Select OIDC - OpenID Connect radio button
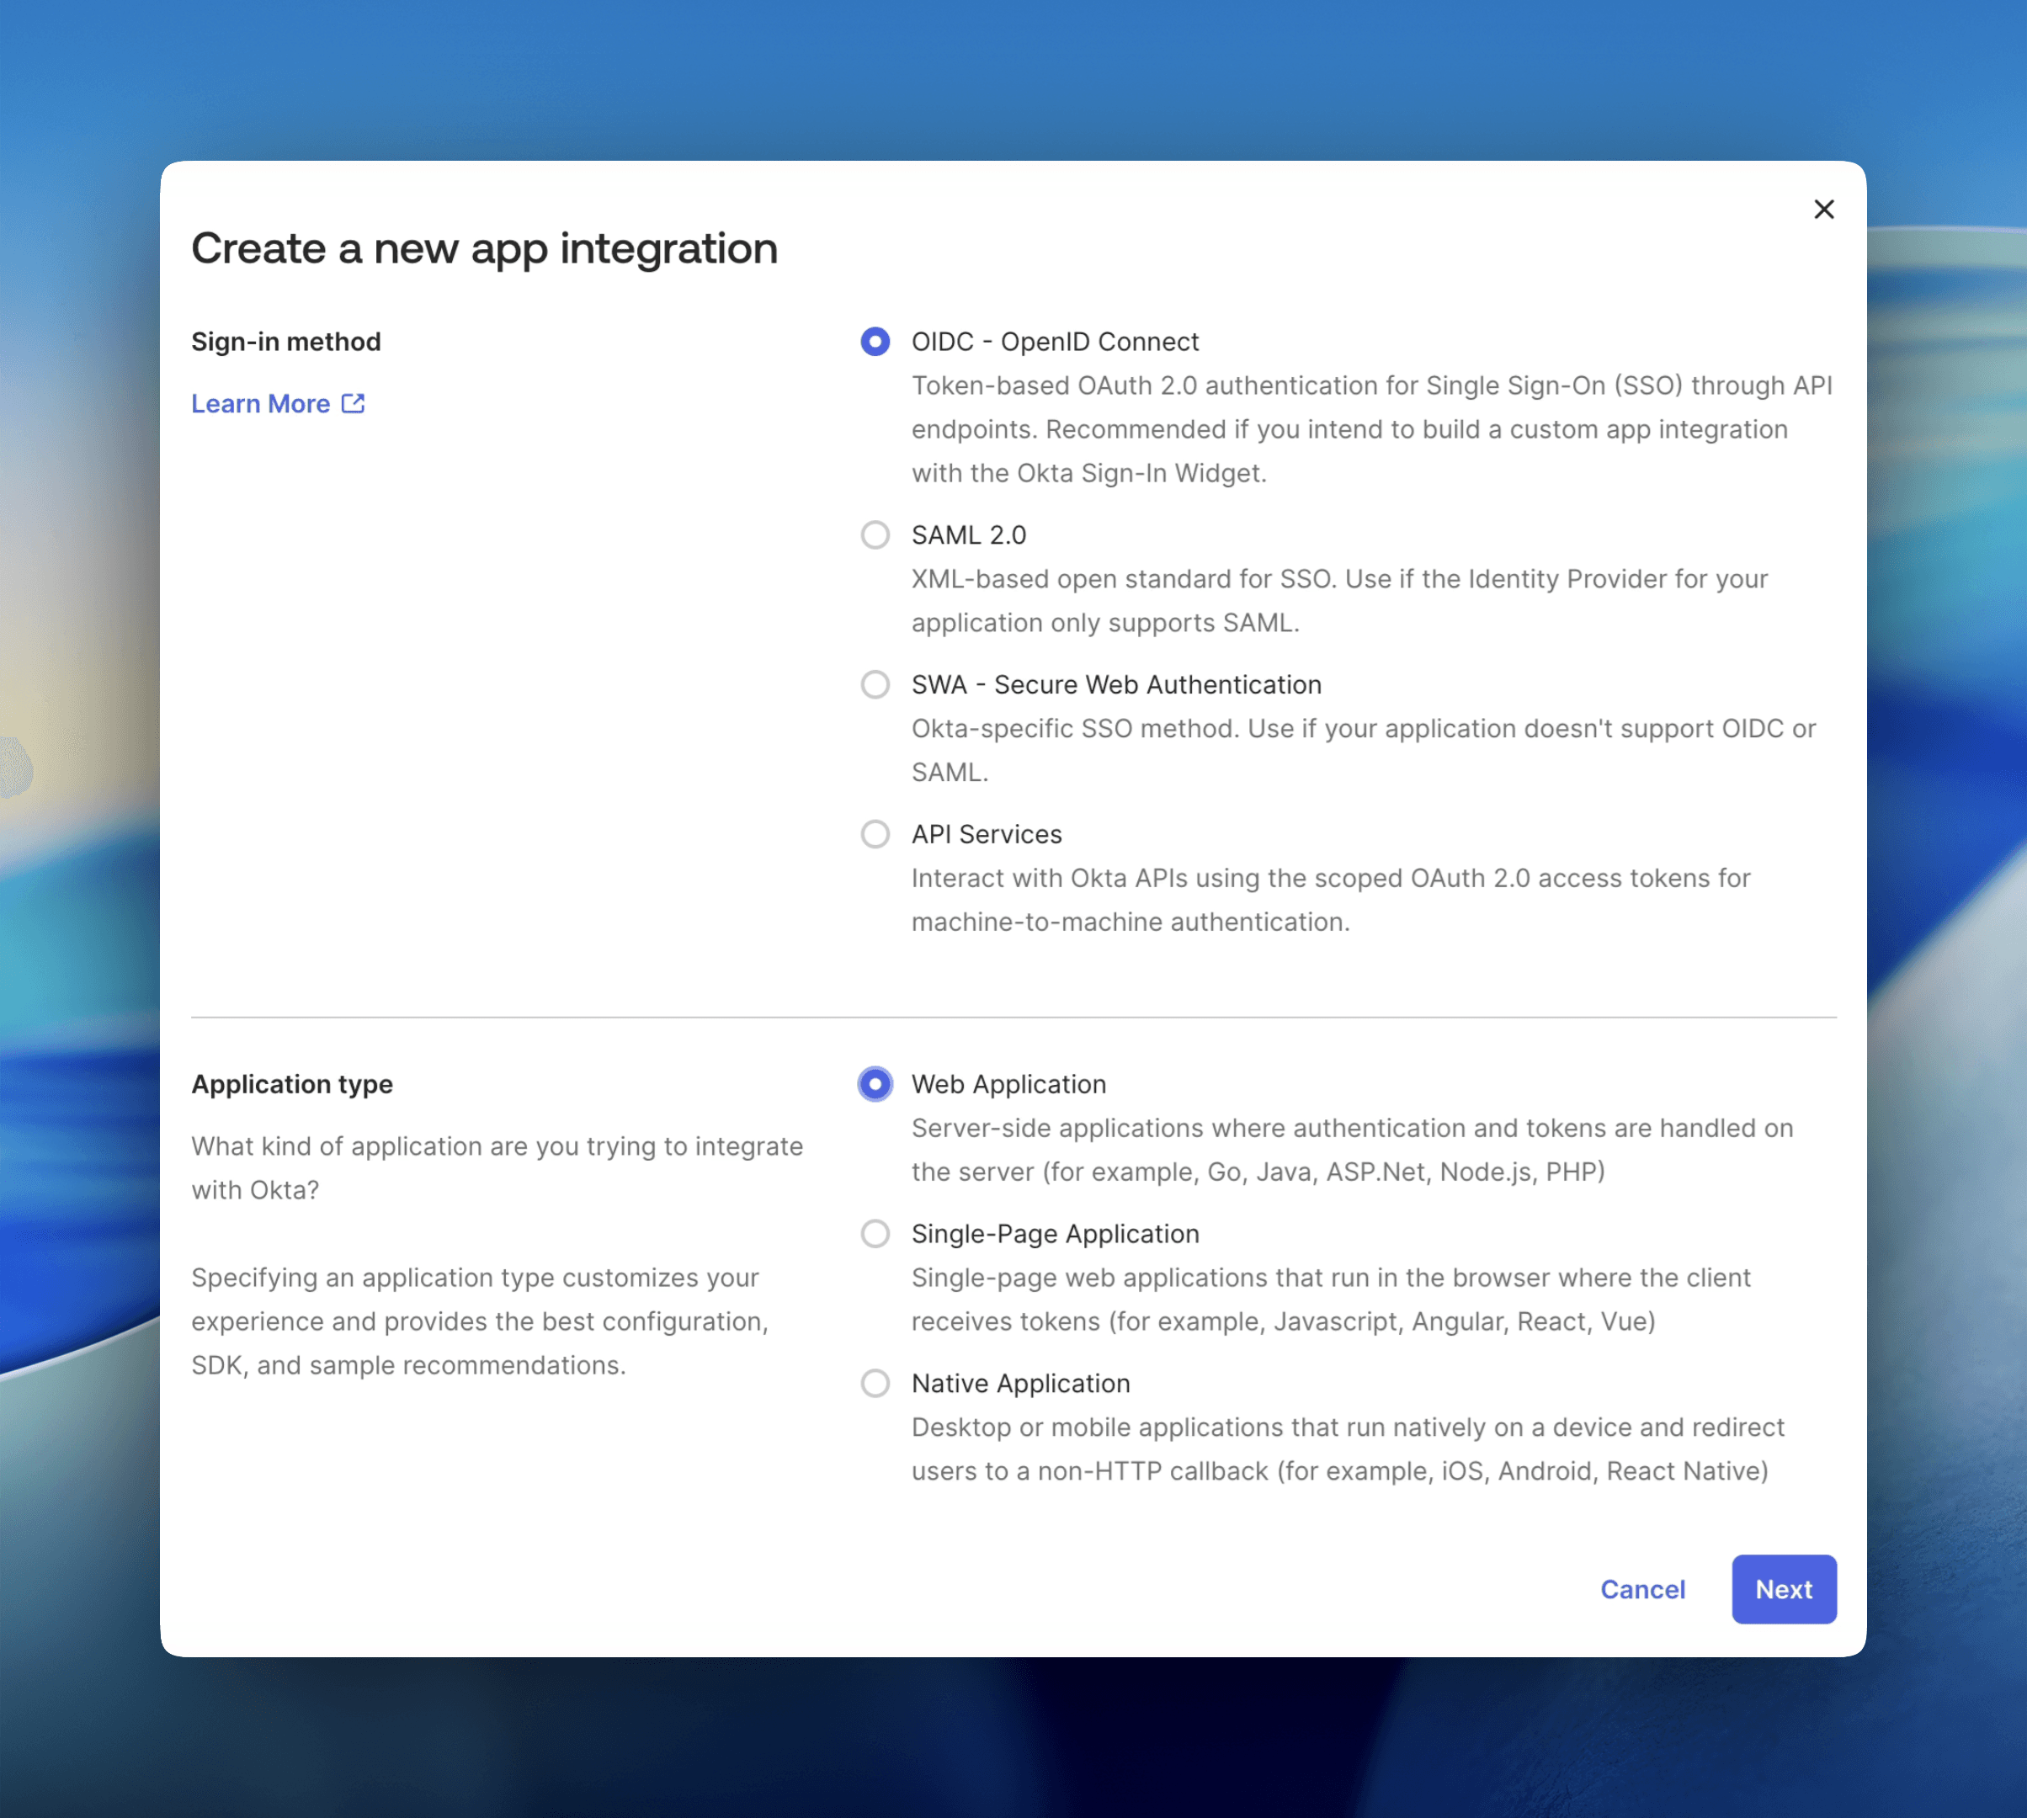Viewport: 2027px width, 1818px height. tap(875, 342)
